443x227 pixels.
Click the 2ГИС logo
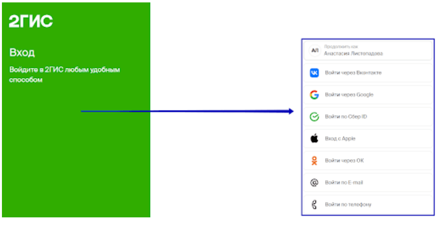click(31, 21)
